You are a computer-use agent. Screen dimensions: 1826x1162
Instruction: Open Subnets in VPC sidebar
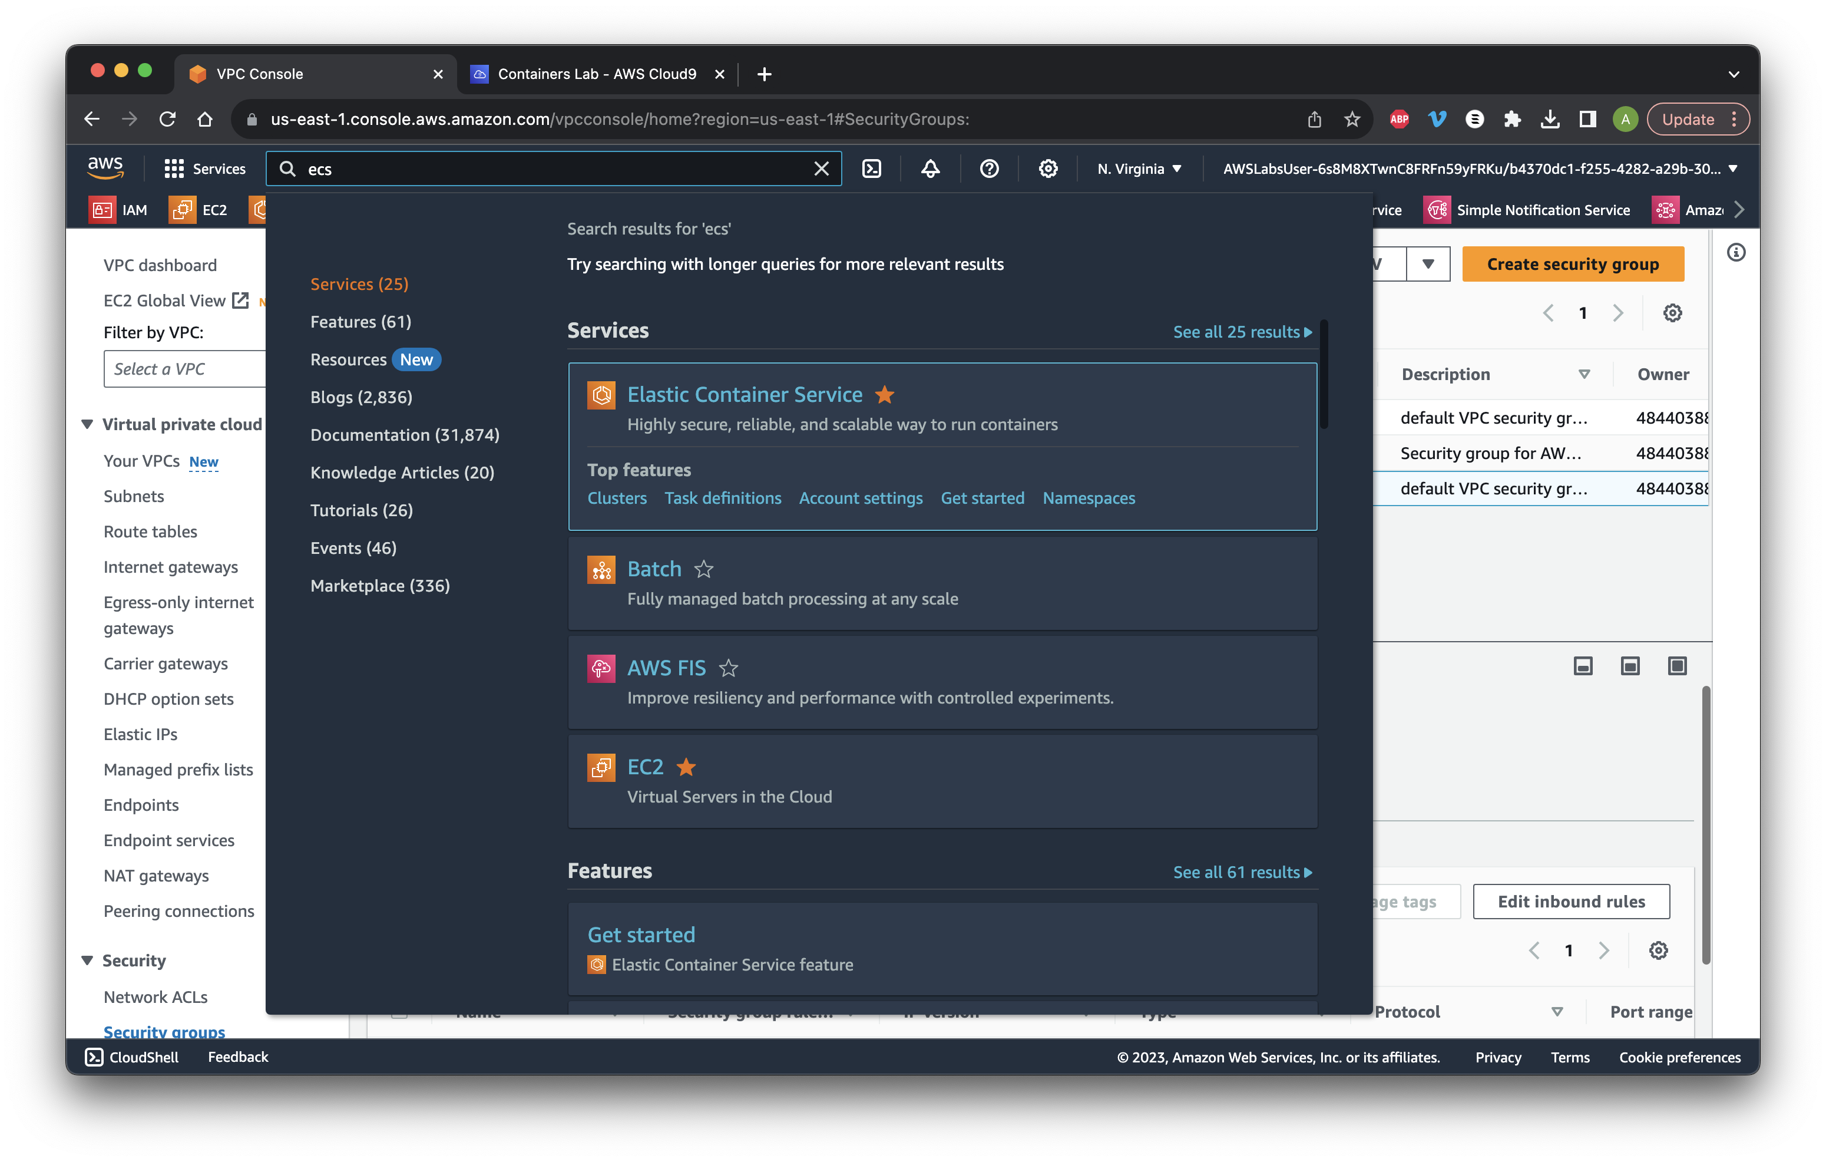(x=134, y=496)
